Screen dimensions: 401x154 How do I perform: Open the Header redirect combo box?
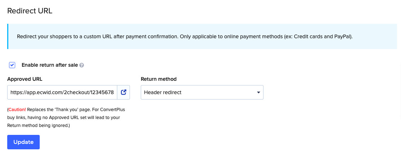point(202,92)
